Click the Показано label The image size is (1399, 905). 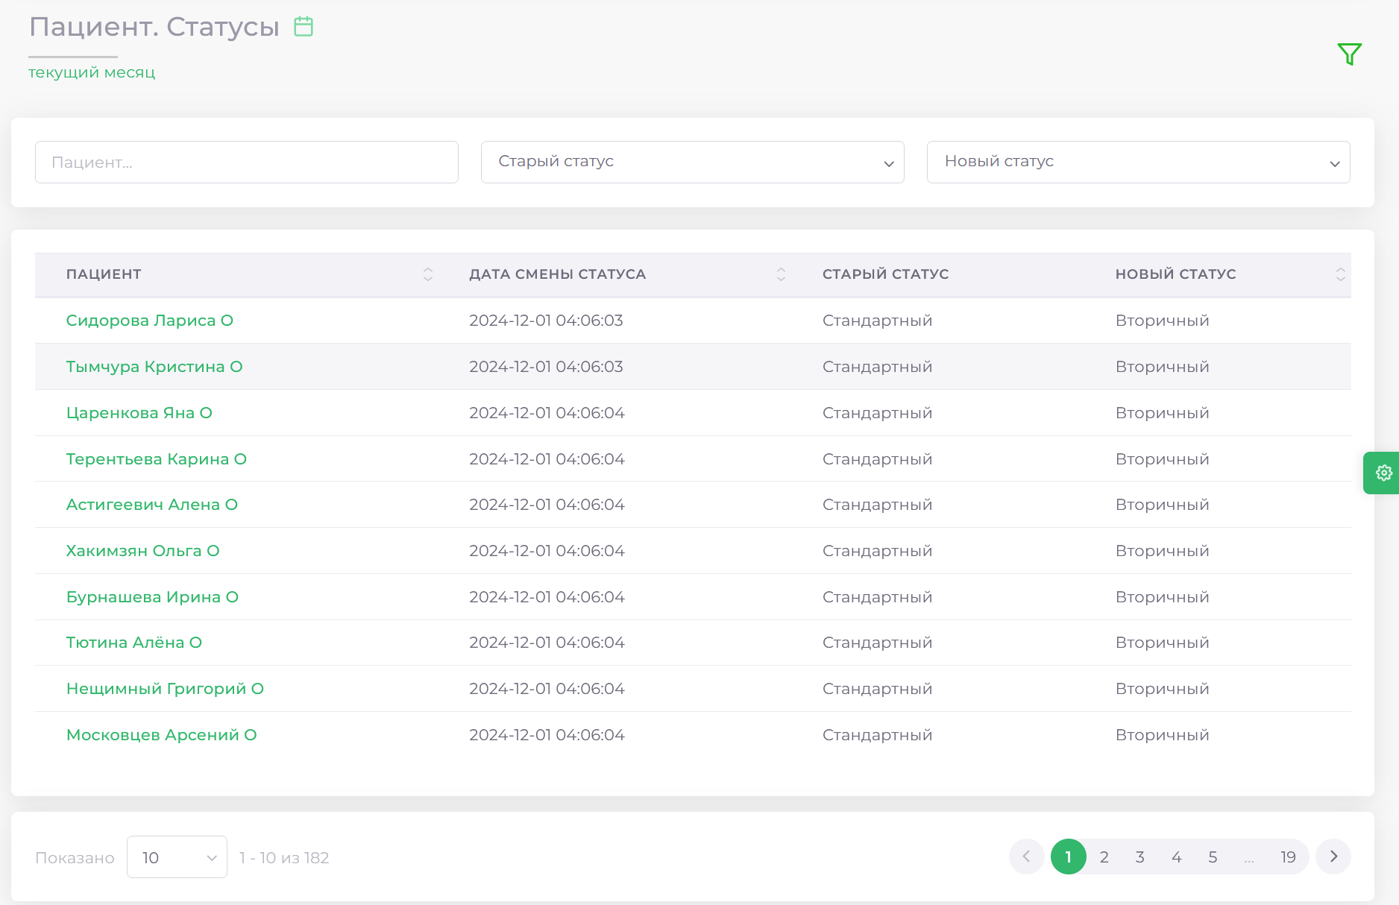click(75, 858)
